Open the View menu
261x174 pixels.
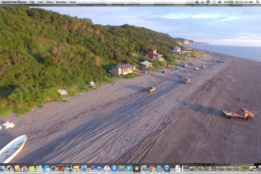tap(49, 2)
